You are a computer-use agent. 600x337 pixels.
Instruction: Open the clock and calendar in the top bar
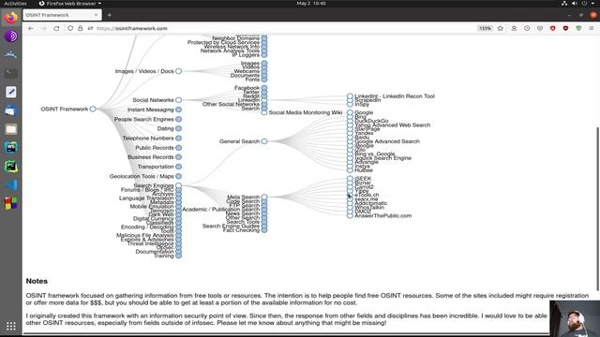click(311, 4)
